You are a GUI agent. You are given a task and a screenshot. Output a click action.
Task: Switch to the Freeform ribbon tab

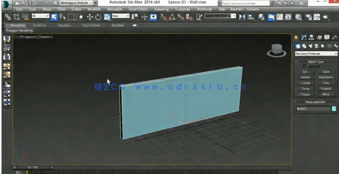[40, 26]
